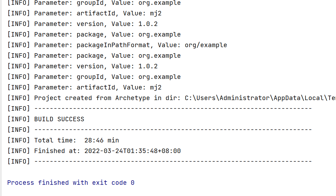Click the BUILD SUCCESS log line
The image size is (336, 196).
(46, 119)
